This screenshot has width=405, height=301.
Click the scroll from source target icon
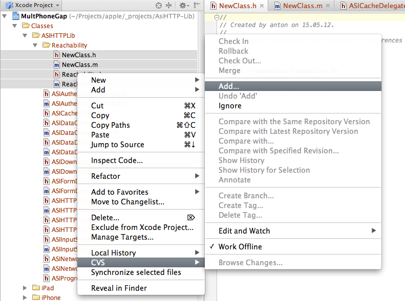pyautogui.click(x=159, y=5)
